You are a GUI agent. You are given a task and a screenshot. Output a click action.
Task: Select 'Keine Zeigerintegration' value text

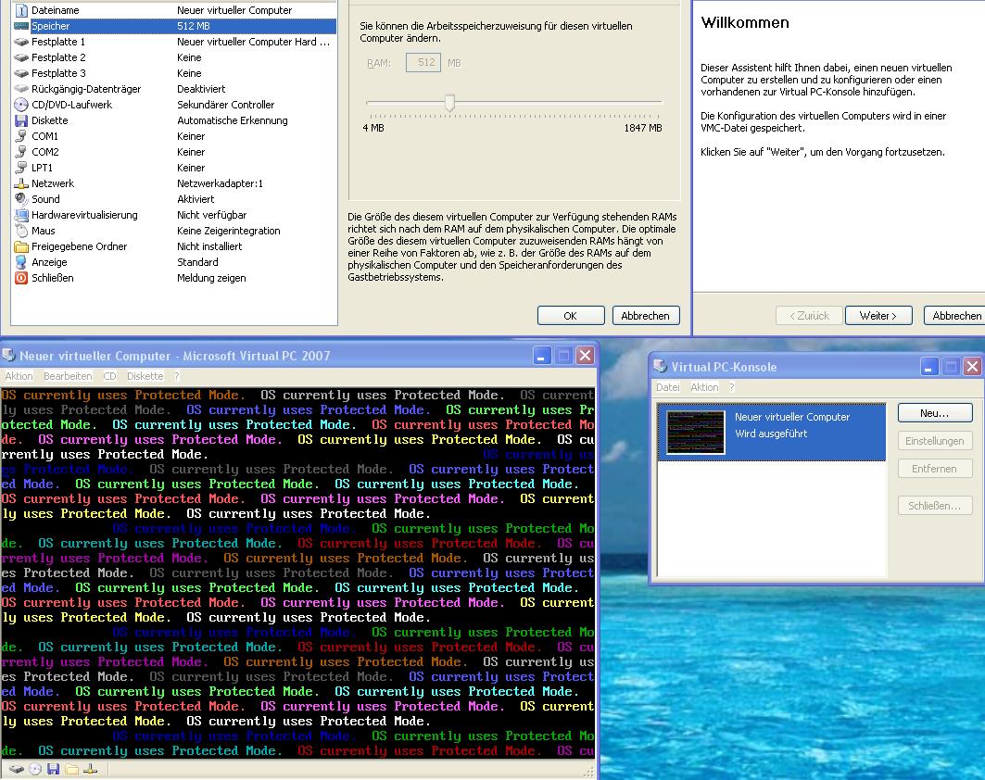point(229,231)
